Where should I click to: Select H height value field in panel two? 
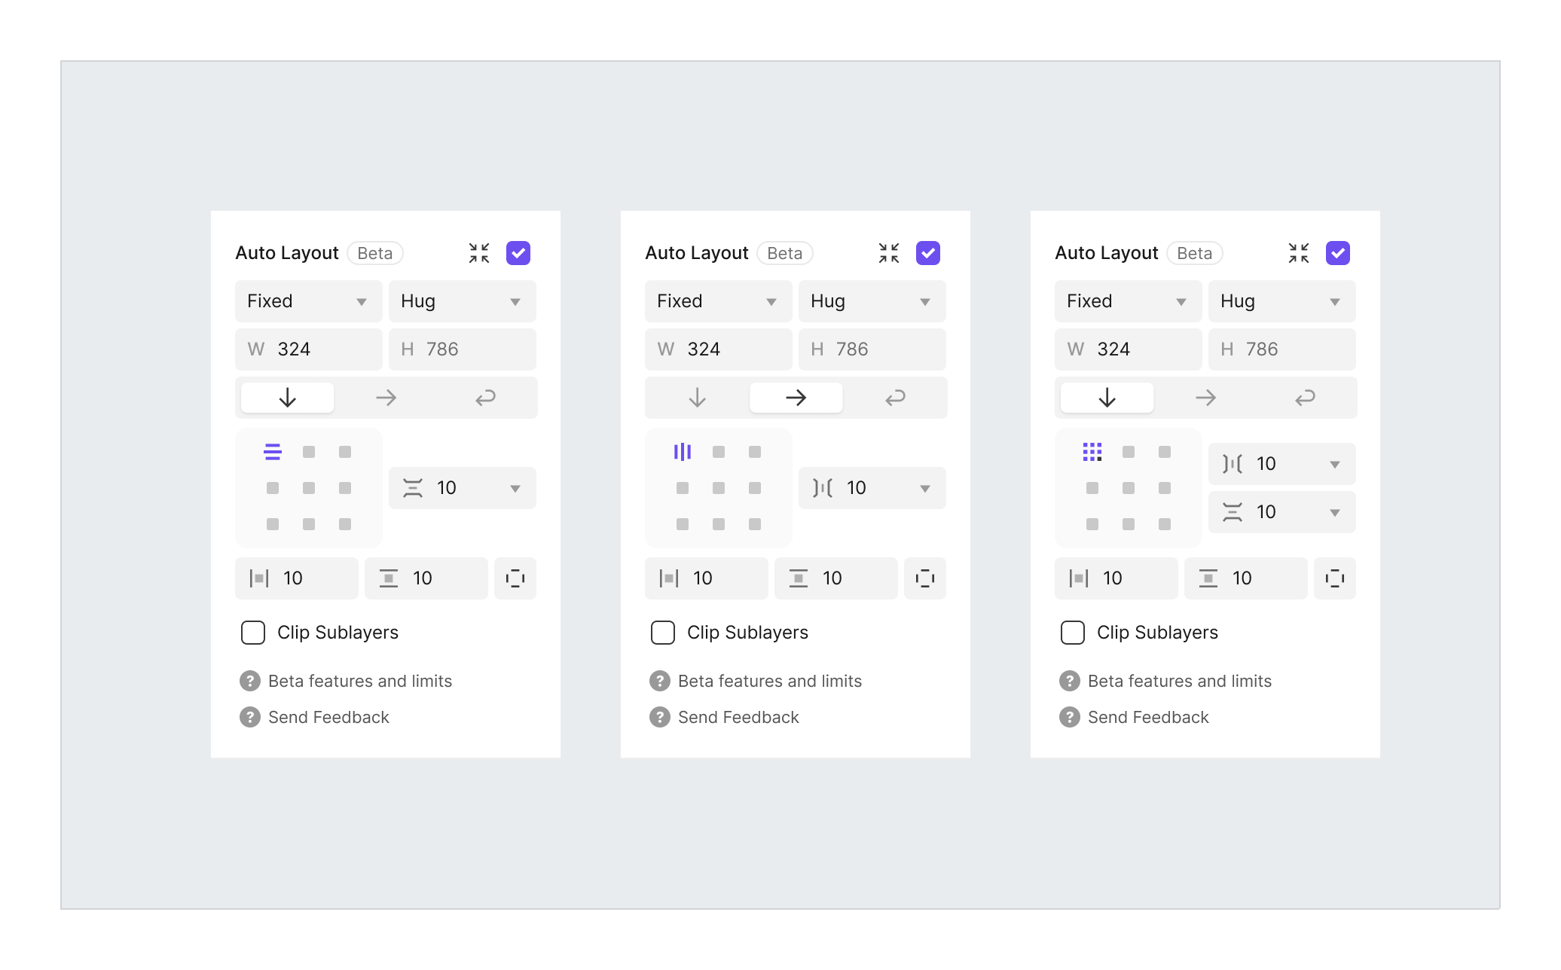pos(870,349)
